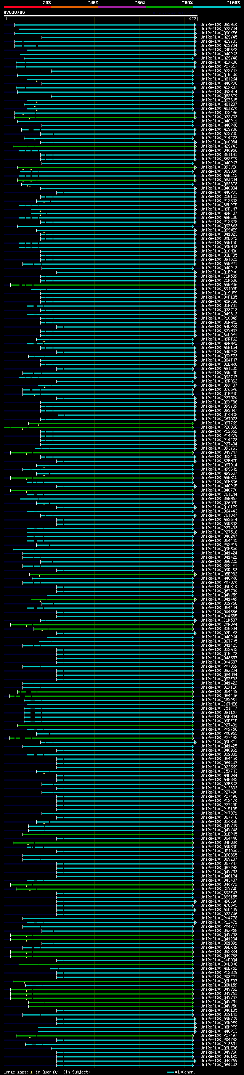Viewport: 244px width, 1075px height.
Task: Click the UniRef100_B8XLF1 label
Action: 219,566
